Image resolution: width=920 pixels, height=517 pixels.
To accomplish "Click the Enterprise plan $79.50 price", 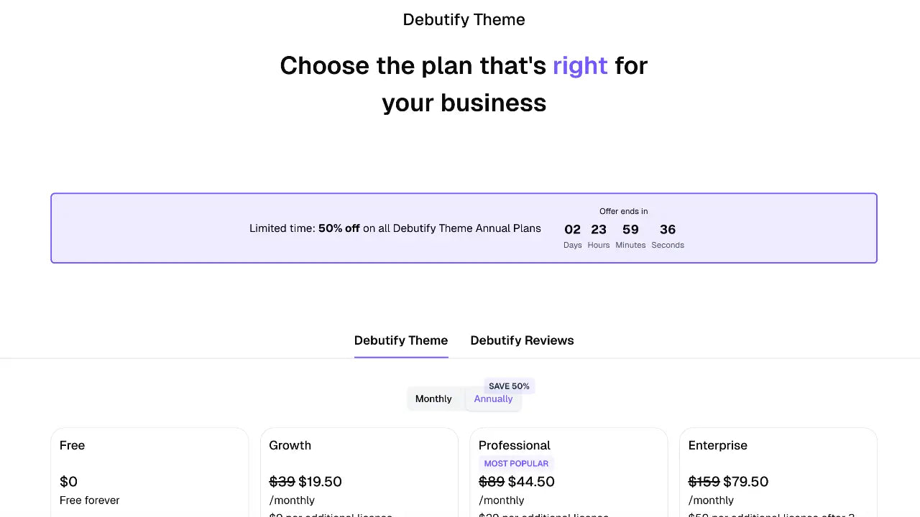I will (x=747, y=481).
